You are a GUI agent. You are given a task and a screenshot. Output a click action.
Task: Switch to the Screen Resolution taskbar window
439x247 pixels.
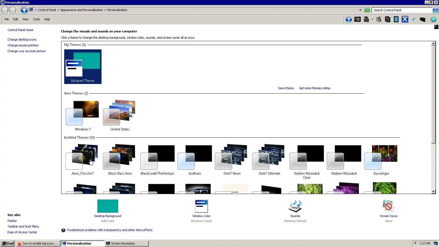(x=127, y=243)
